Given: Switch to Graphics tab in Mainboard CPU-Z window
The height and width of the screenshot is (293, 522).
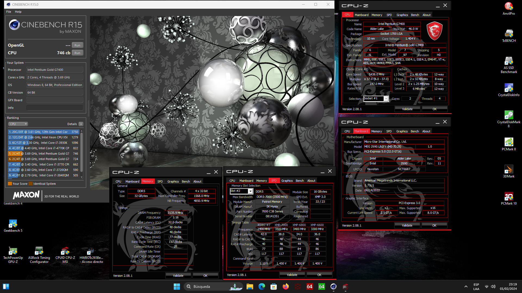Looking at the screenshot, I should [402, 131].
